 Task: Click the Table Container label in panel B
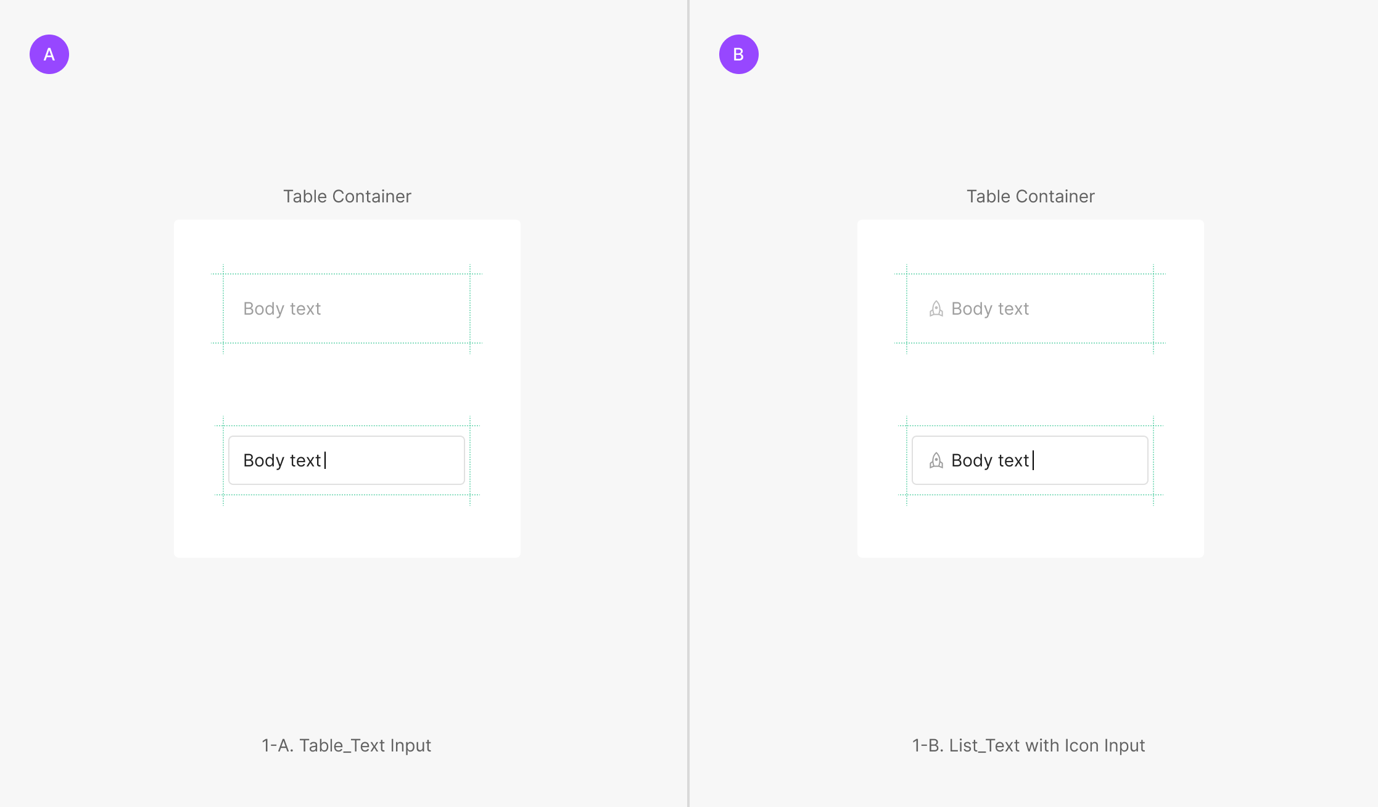(1030, 196)
